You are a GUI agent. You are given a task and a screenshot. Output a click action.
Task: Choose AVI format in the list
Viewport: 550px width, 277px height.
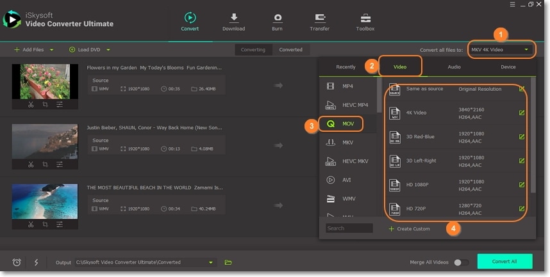click(347, 180)
